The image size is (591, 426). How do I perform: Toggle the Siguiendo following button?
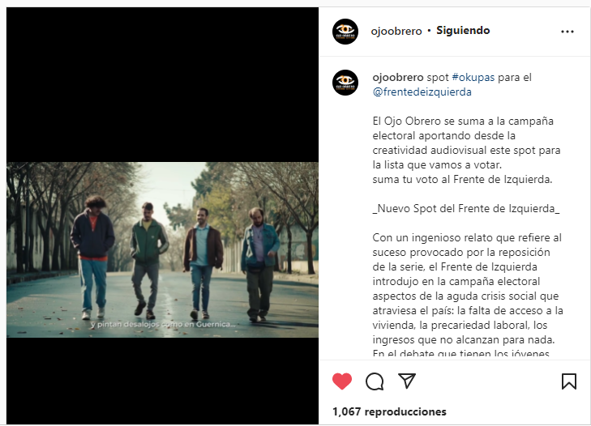(463, 31)
